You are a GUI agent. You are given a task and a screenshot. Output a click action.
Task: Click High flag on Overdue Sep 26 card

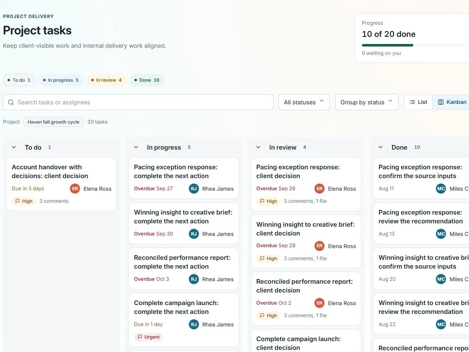pyautogui.click(x=268, y=201)
